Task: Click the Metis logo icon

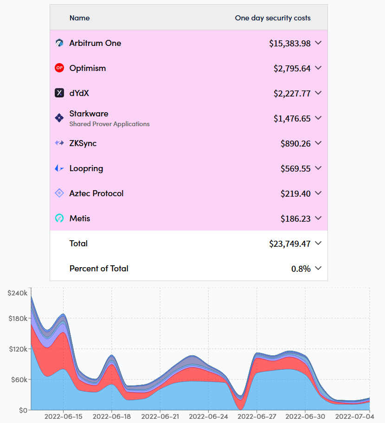Action: (59, 218)
